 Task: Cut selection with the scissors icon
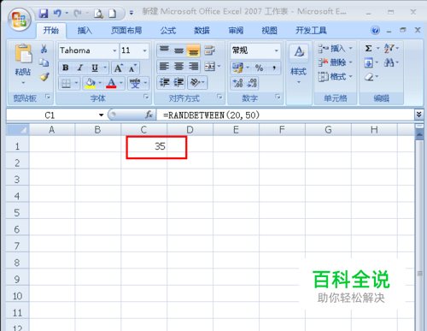(x=44, y=49)
